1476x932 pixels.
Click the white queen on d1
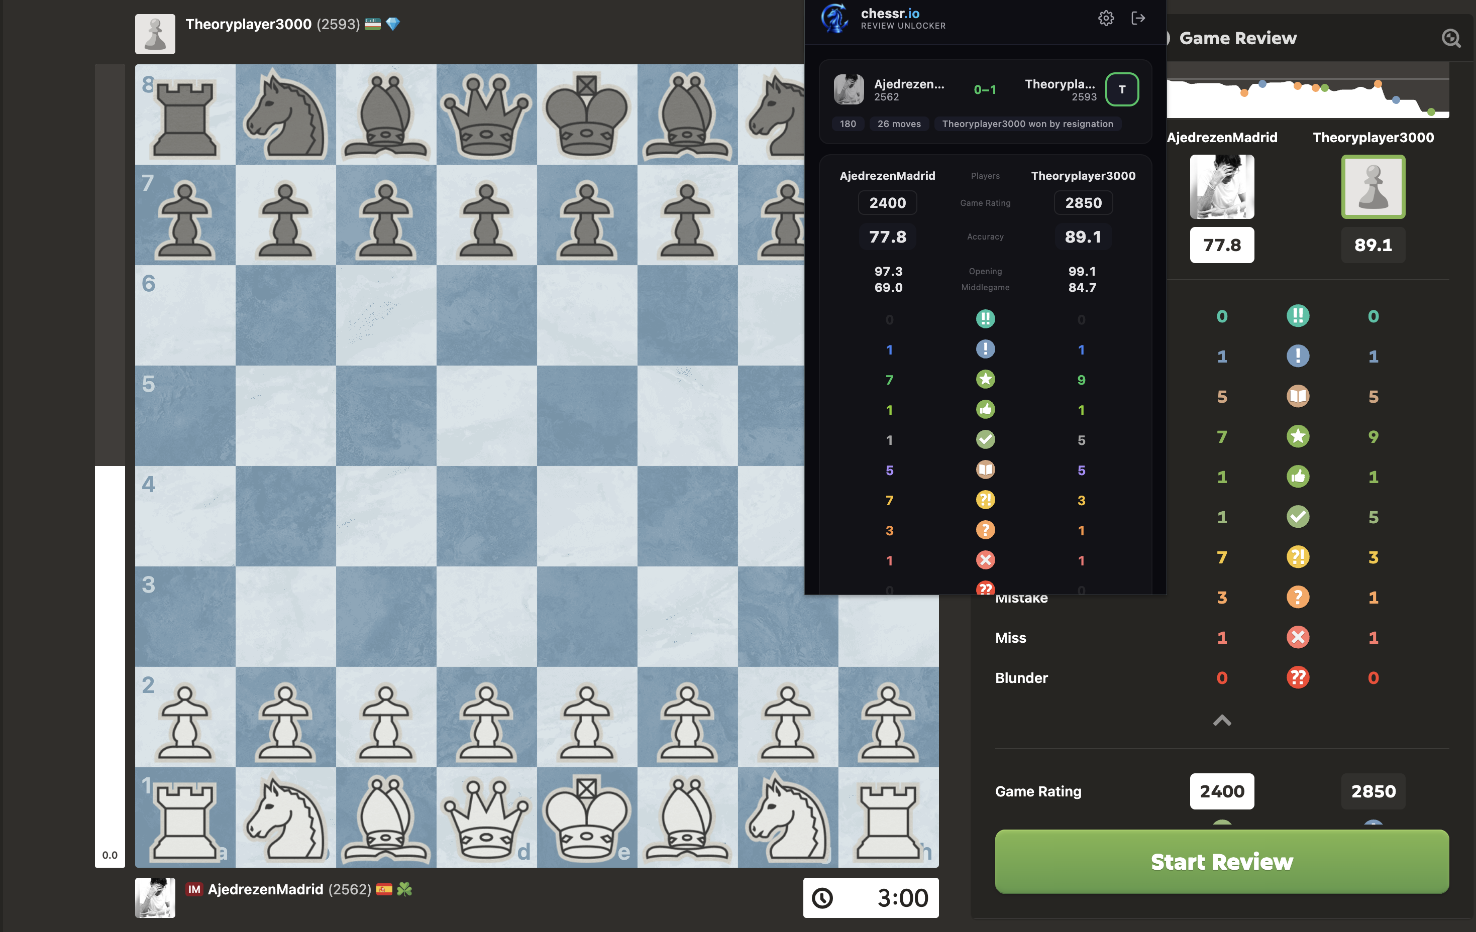tap(487, 818)
